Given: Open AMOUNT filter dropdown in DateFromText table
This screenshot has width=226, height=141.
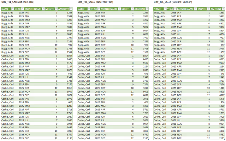Looking at the screenshot, I should [147, 9].
